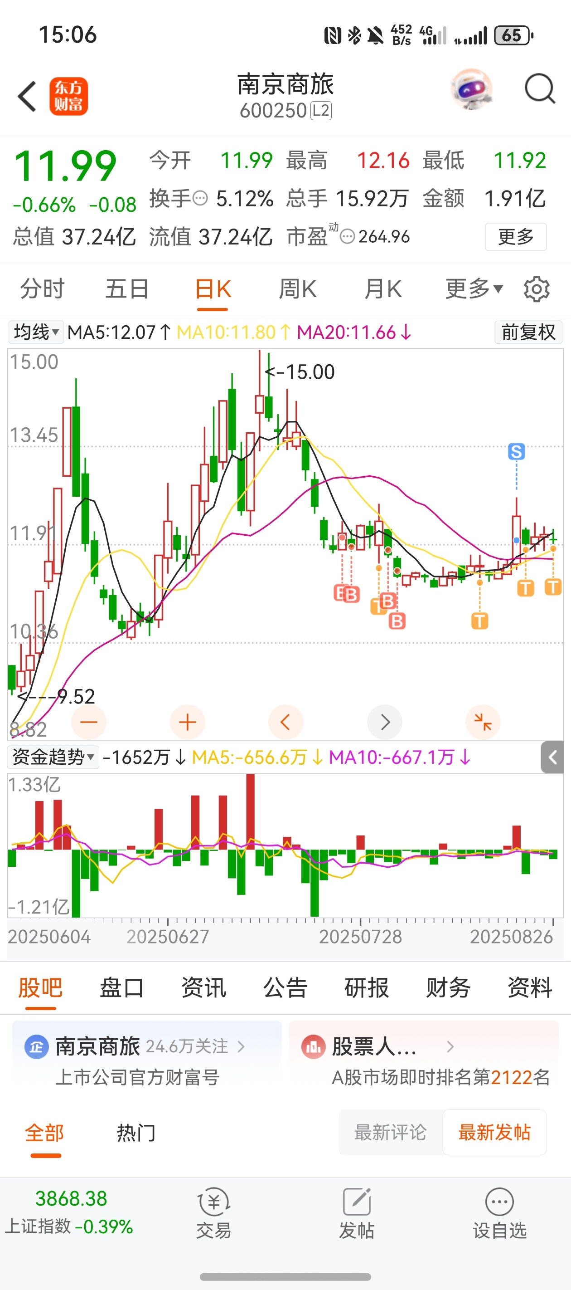Viewport: 571px width, 1290px height.
Task: Move chart right with arrow button
Action: point(385,722)
